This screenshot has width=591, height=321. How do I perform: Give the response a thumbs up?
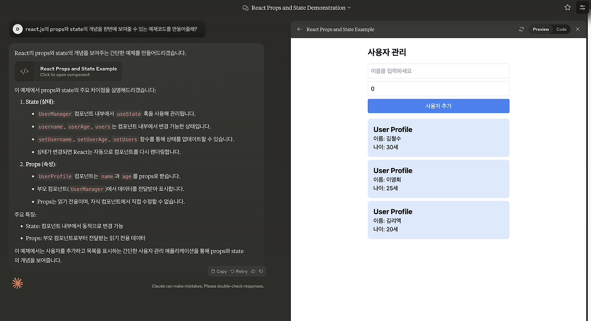click(x=254, y=271)
